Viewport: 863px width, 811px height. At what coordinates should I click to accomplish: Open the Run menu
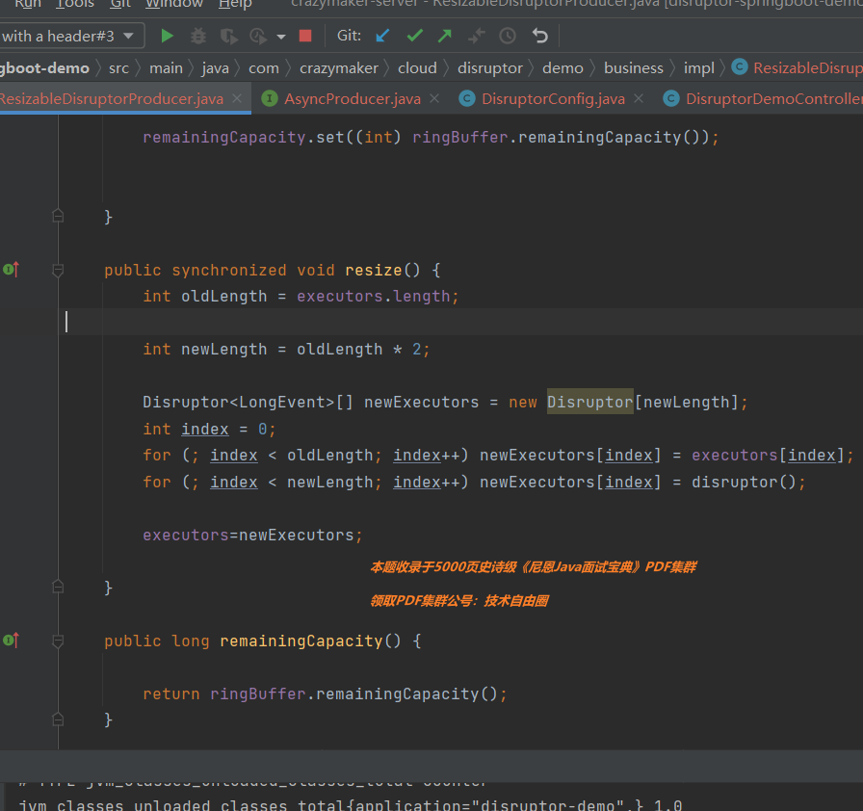[28, 4]
